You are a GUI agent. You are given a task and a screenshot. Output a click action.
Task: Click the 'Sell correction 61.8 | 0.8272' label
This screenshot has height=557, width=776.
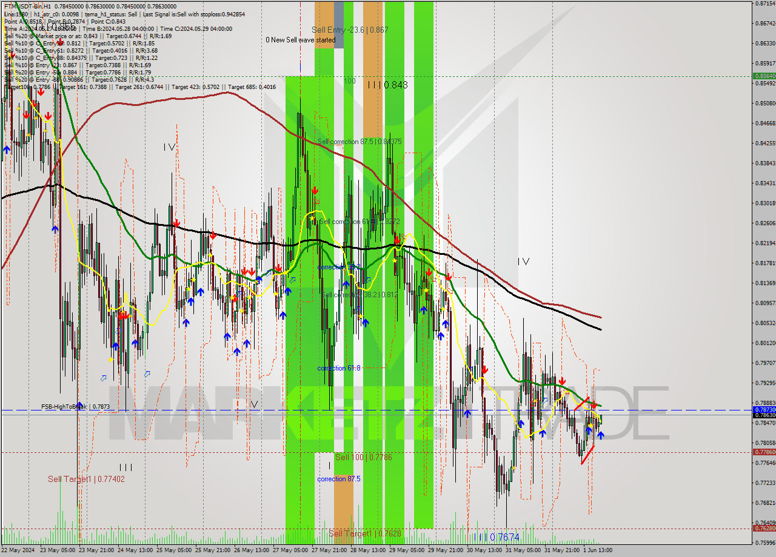[x=360, y=222]
